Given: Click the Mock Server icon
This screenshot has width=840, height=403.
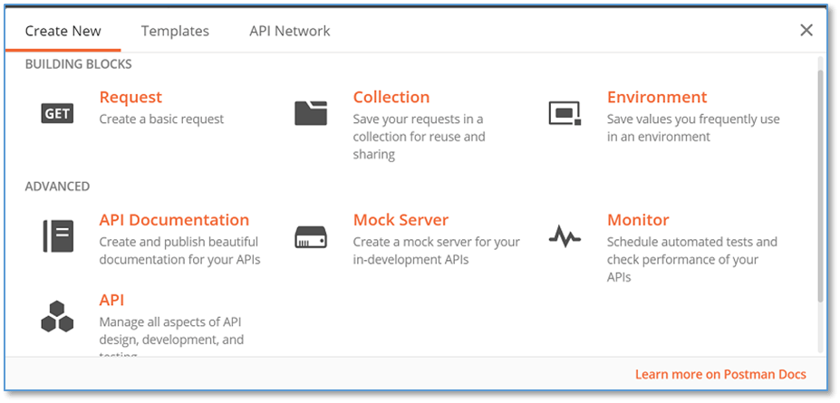Looking at the screenshot, I should [x=311, y=236].
